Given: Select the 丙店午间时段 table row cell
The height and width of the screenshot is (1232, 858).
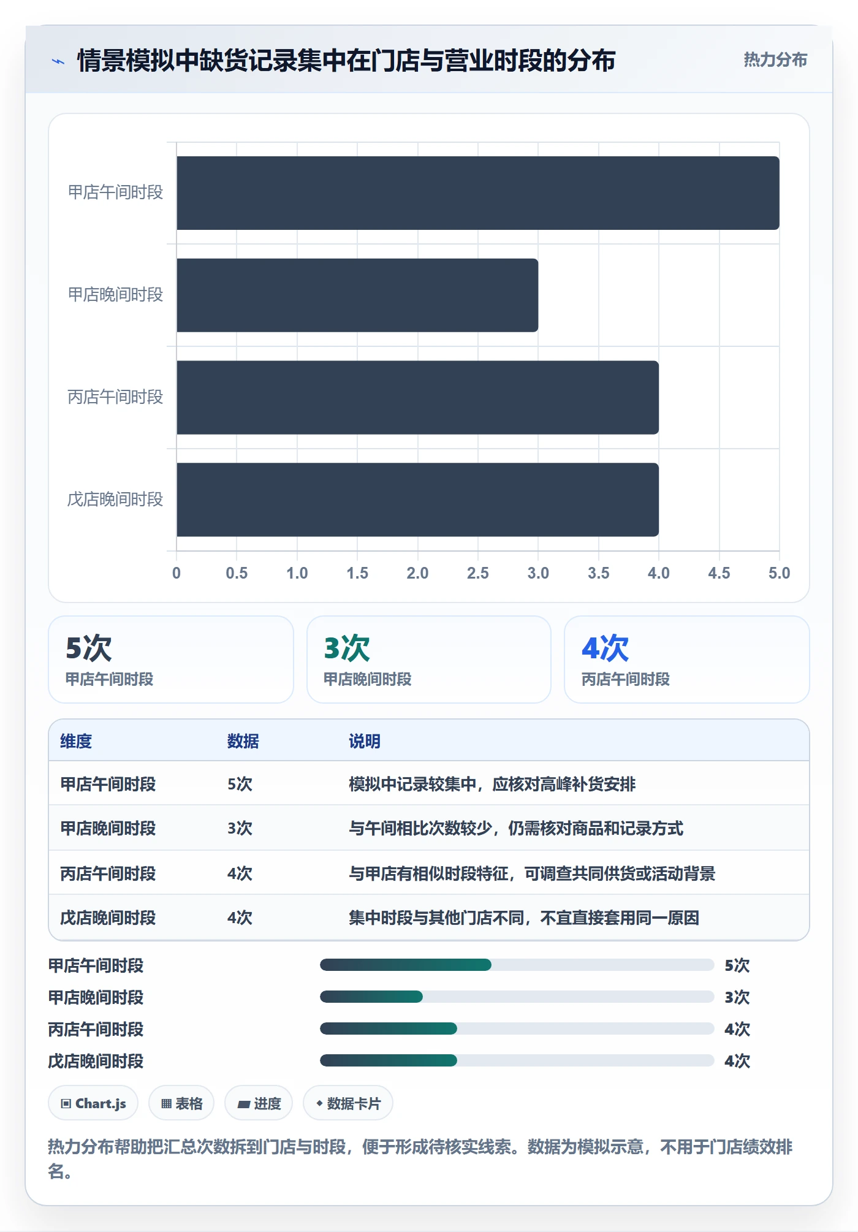Looking at the screenshot, I should pos(108,873).
